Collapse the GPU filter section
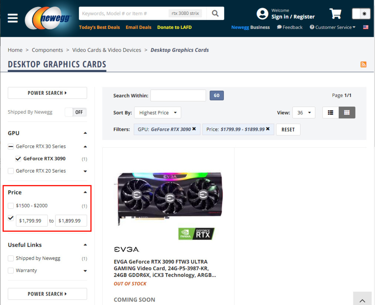Image resolution: width=375 pixels, height=305 pixels. click(x=85, y=133)
